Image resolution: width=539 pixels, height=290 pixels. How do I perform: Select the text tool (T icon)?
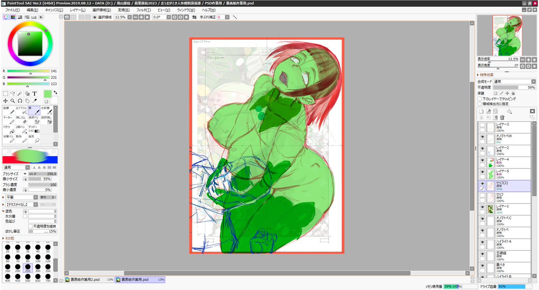tap(34, 94)
